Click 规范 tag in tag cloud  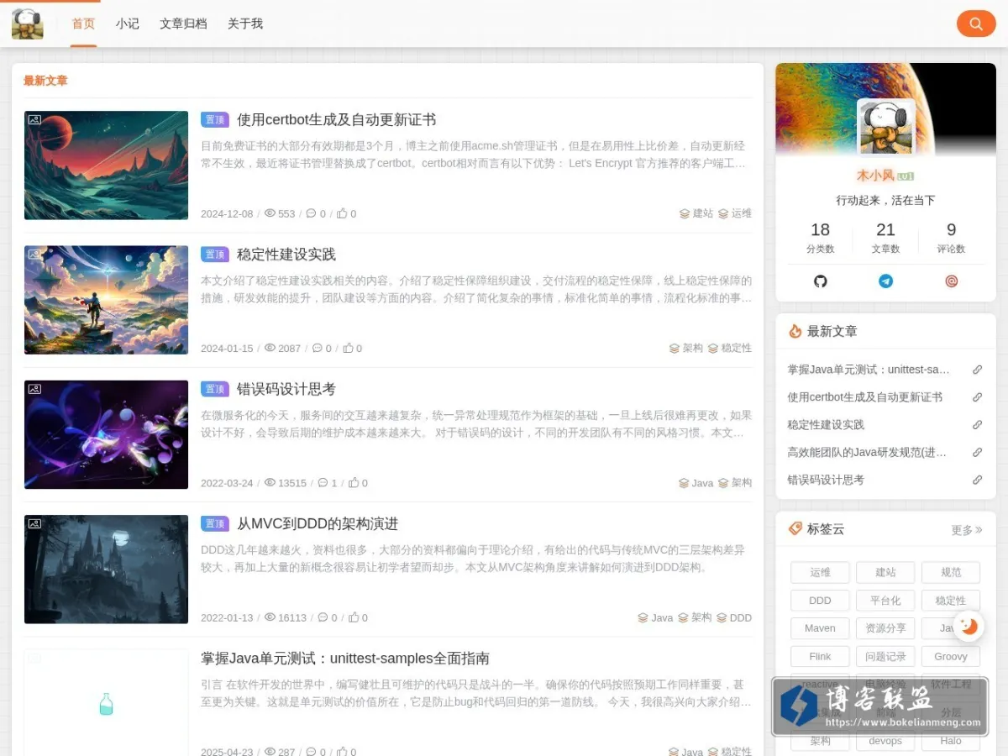point(951,573)
